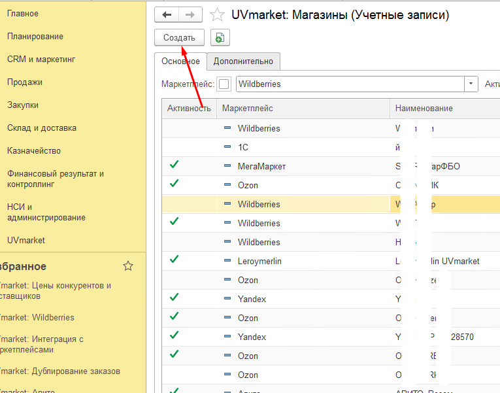The image size is (500, 393).
Task: Open the Закупки section
Action: tap(23, 105)
